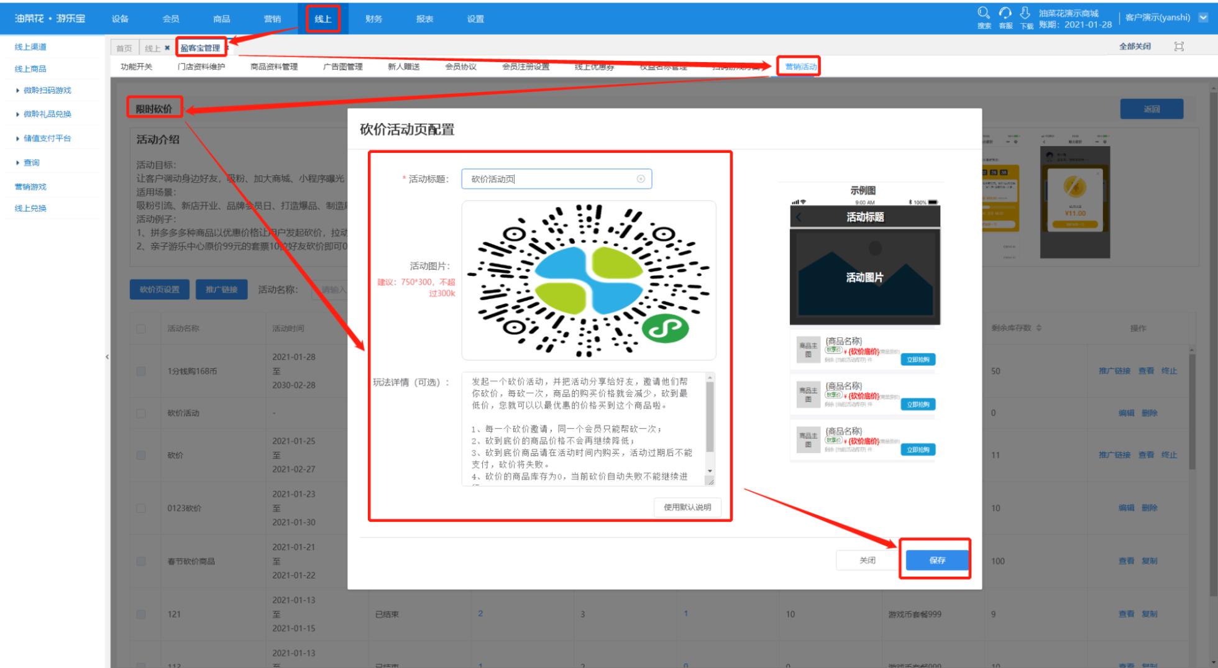
Task: Open the 设置 top menu
Action: pos(475,19)
